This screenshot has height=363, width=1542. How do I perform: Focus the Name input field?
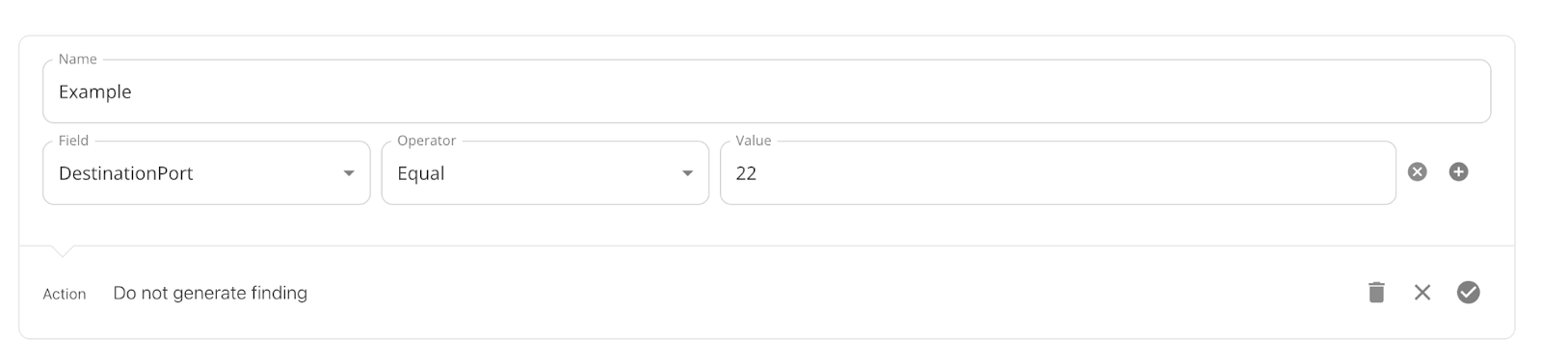[x=766, y=91]
